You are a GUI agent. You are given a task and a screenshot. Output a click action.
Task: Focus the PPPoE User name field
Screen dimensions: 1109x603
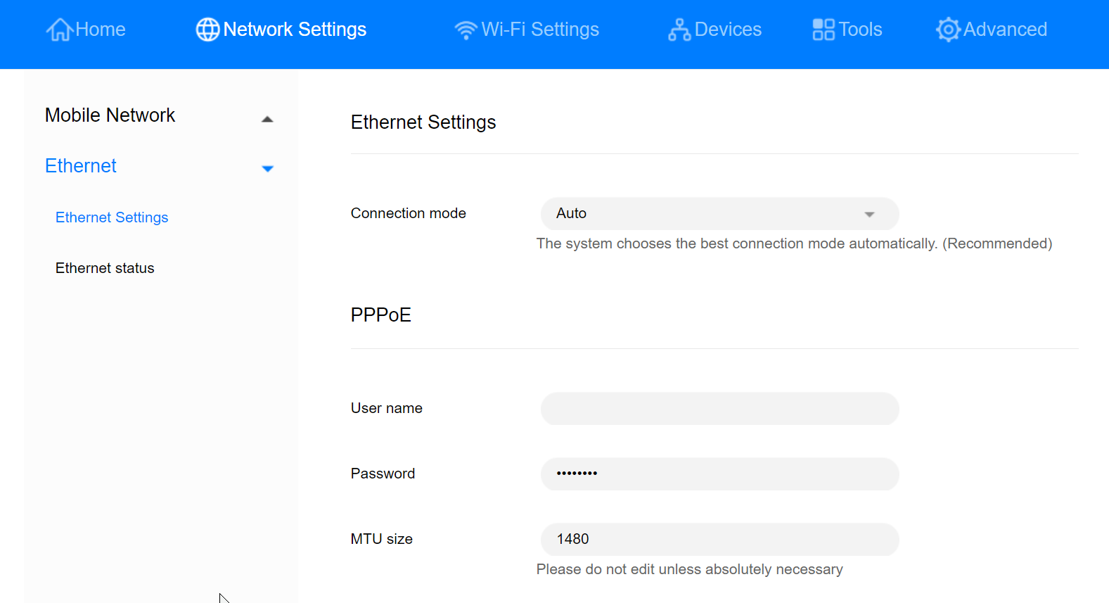click(x=719, y=409)
